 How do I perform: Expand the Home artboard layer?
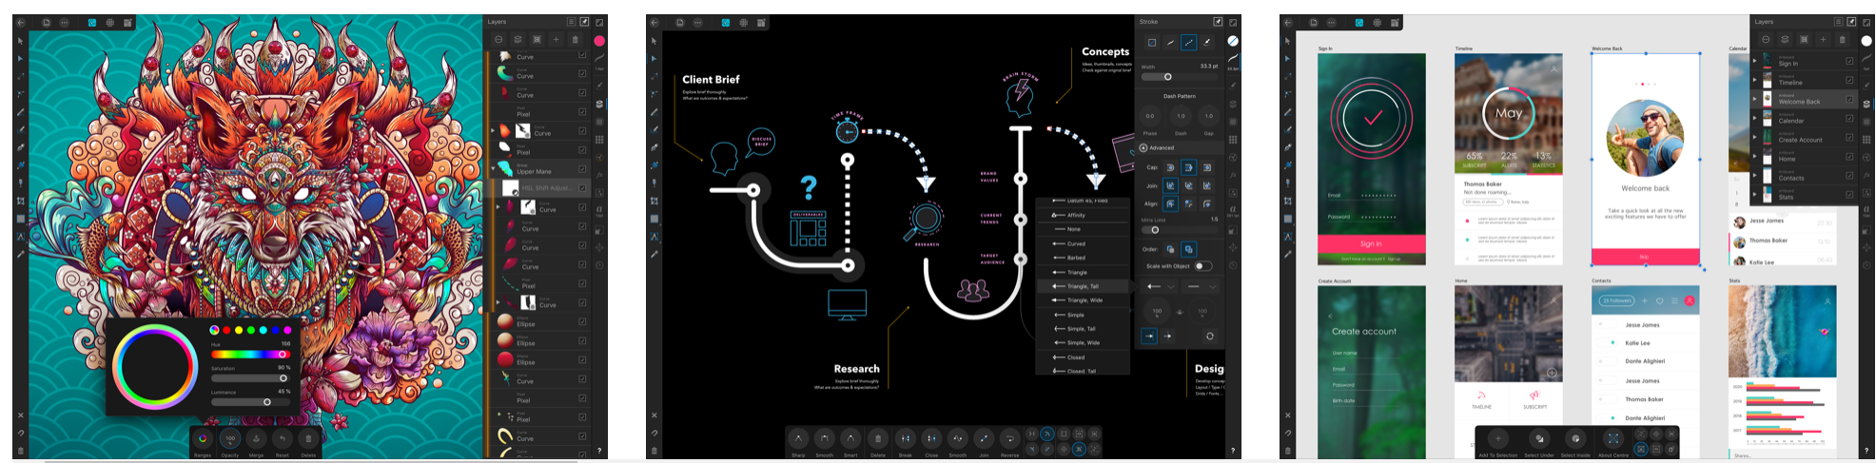tap(1755, 156)
